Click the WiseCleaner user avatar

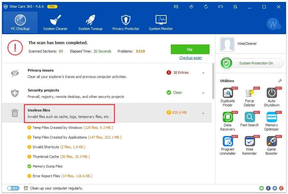click(227, 44)
